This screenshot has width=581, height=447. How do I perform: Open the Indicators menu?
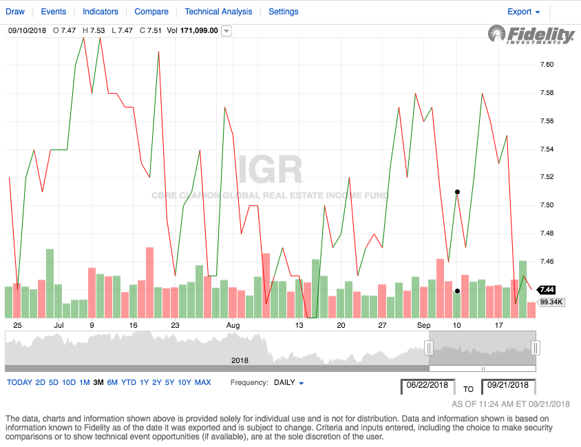(100, 12)
